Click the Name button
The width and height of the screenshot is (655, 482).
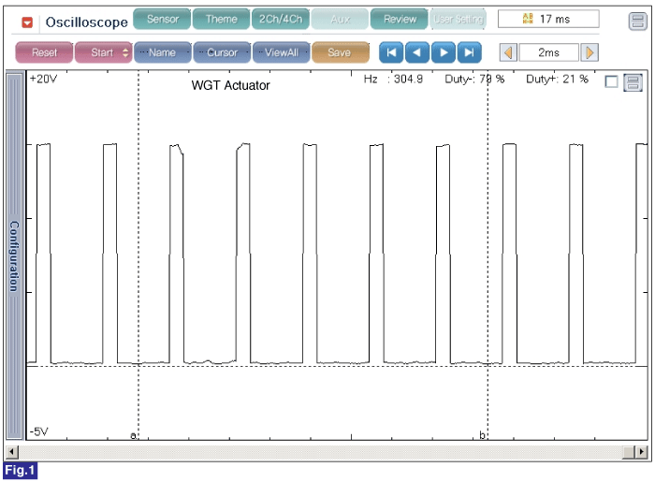click(163, 52)
